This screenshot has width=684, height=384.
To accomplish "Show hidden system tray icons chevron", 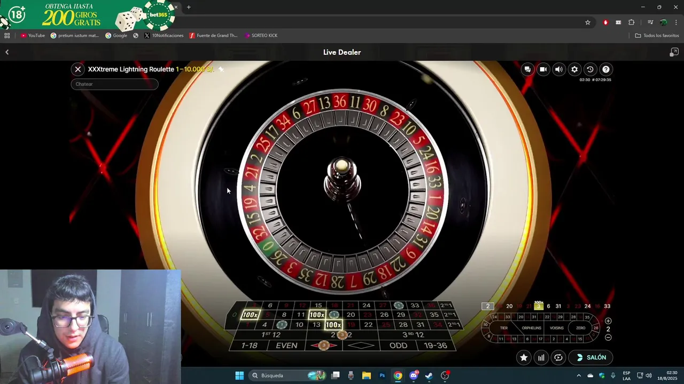I will (x=579, y=375).
